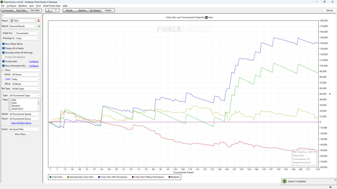The image size is (337, 189).
Task: Click the Import Complete notification icon
Action: [x=285, y=181]
